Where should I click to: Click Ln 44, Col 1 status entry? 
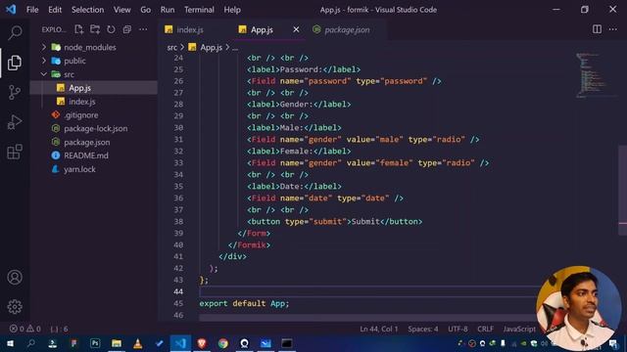379,329
